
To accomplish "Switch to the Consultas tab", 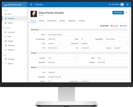I will (x=82, y=21).
